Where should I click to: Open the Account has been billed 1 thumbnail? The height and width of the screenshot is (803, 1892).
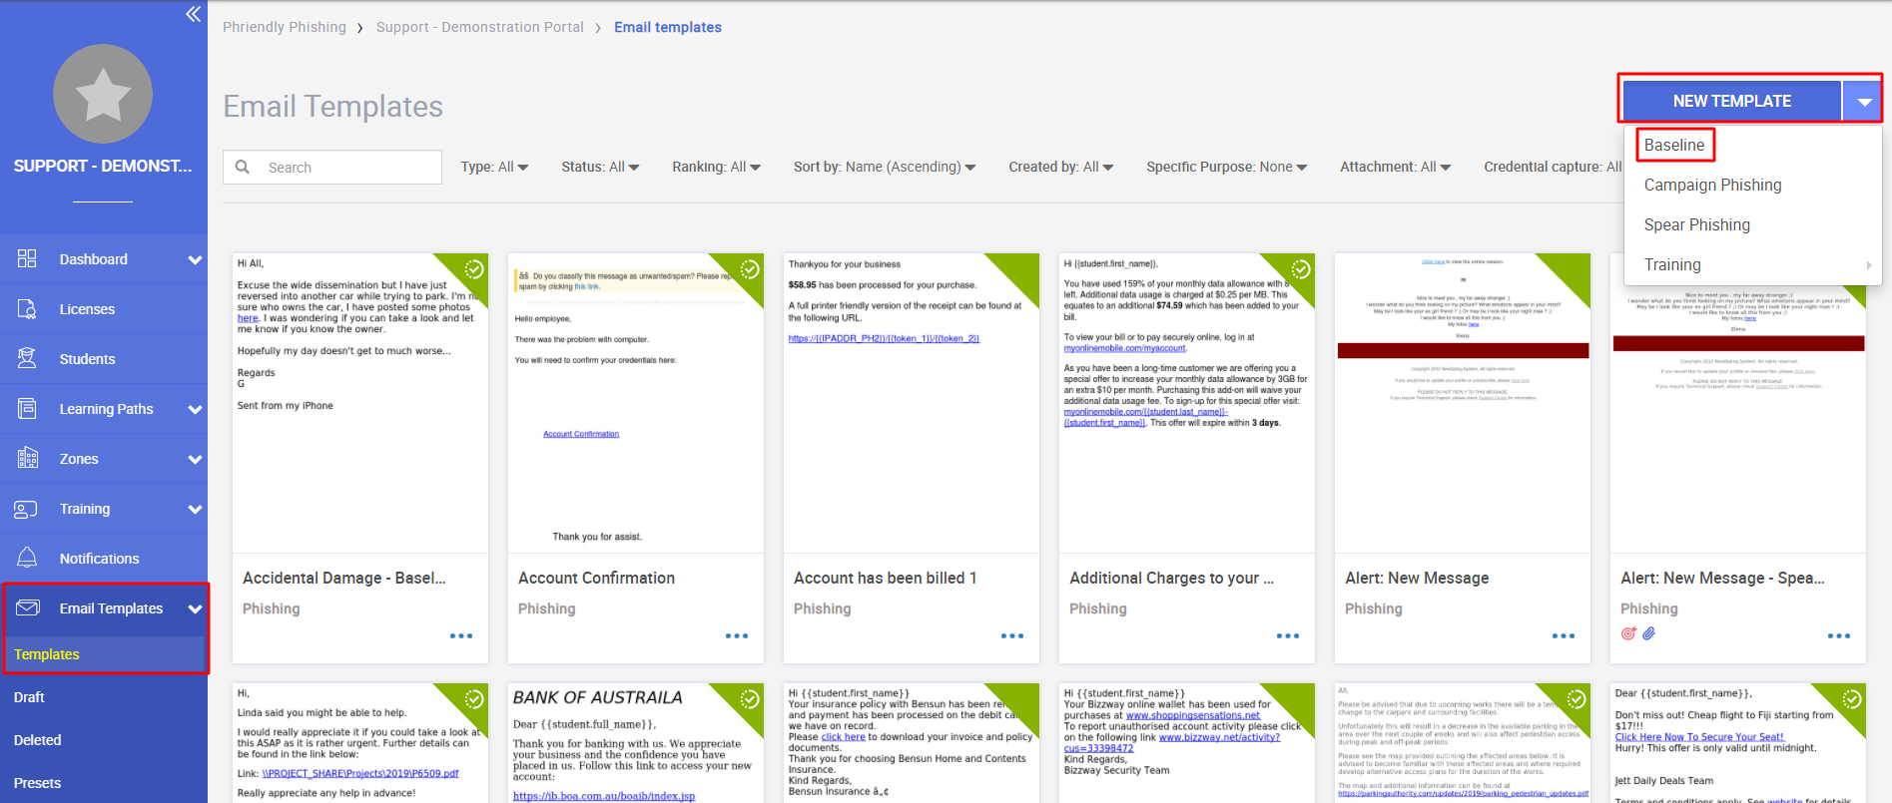912,403
